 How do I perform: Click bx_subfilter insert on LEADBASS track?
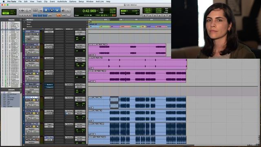click(x=49, y=45)
